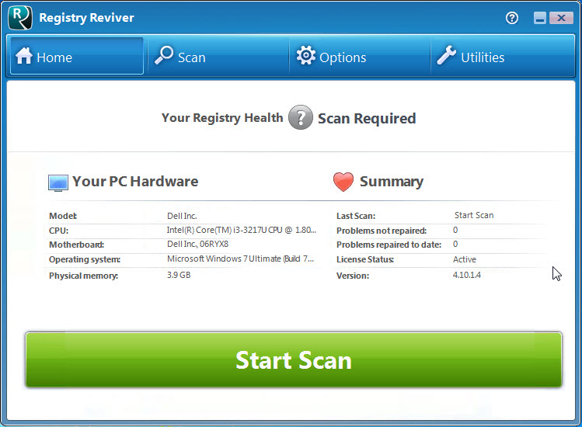
Task: Click the Physical memory label
Action: (83, 276)
